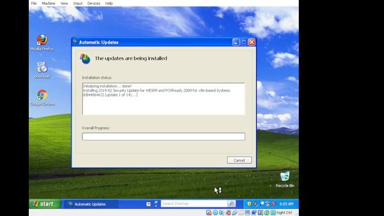The height and width of the screenshot is (216, 384).
Task: Open the Windows XP start menu
Action: click(x=45, y=204)
